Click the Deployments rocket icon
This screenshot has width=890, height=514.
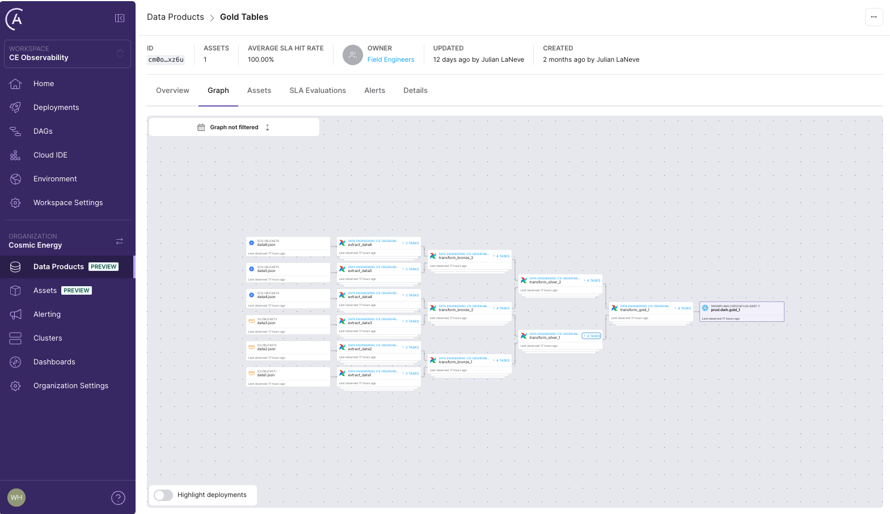[x=15, y=107]
